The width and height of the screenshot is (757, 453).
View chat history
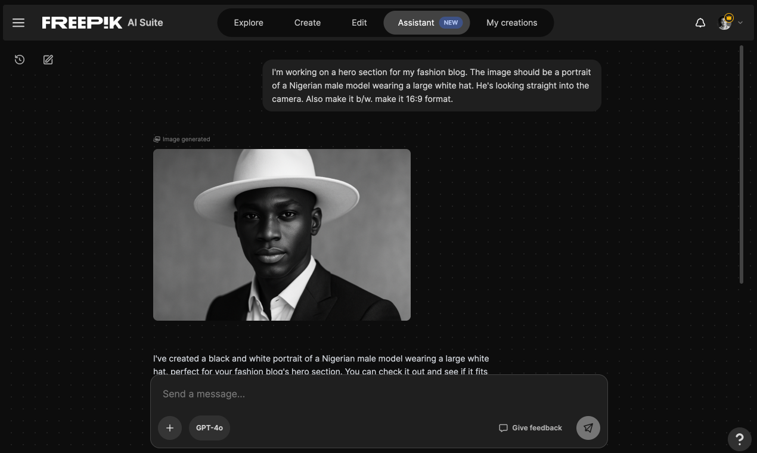pos(19,60)
